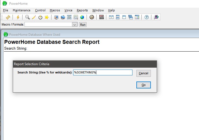Open the Macros menu
The height and width of the screenshot is (140, 199).
[55, 10]
